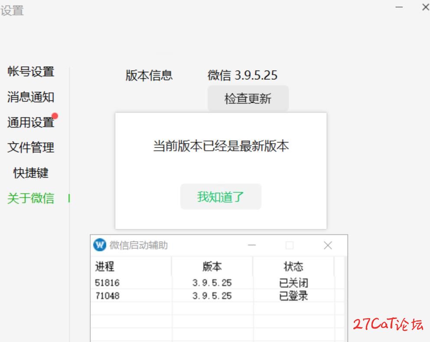Sort by the 版本 column header
Image resolution: width=430 pixels, height=342 pixels.
pos(212,266)
